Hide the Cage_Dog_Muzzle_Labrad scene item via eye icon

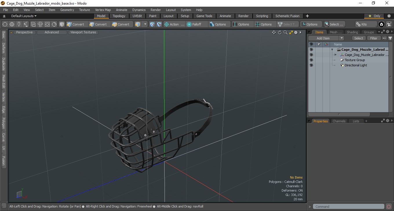311,50
